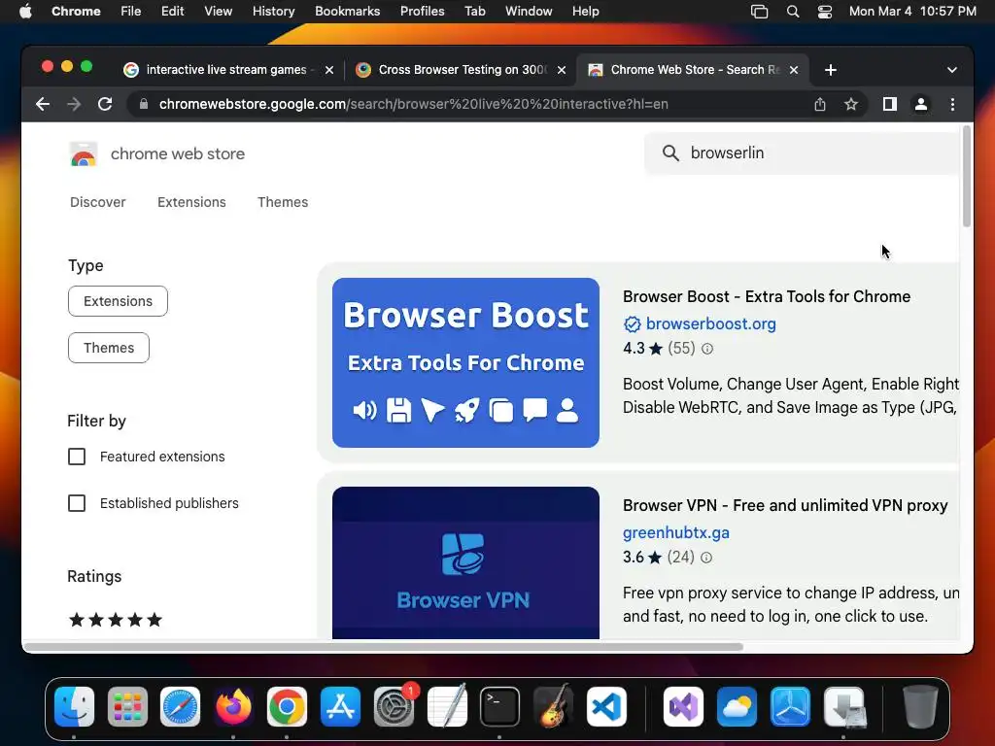Image resolution: width=995 pixels, height=746 pixels.
Task: Open System Settings from the dock
Action: [x=394, y=707]
